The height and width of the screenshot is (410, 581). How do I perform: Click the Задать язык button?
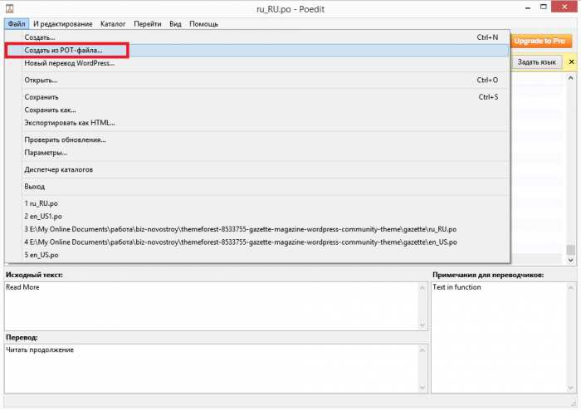536,62
